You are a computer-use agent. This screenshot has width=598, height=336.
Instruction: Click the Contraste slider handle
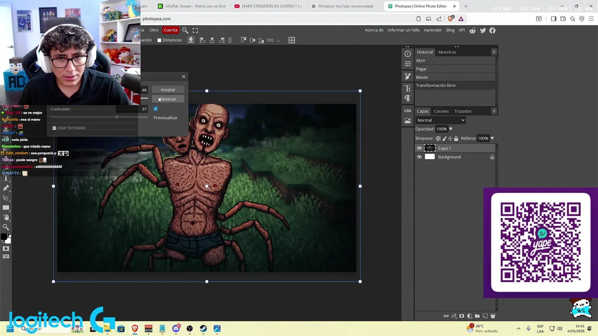pos(116,117)
